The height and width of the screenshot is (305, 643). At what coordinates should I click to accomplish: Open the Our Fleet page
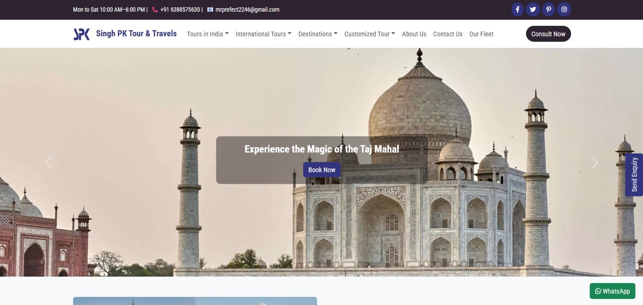point(481,34)
